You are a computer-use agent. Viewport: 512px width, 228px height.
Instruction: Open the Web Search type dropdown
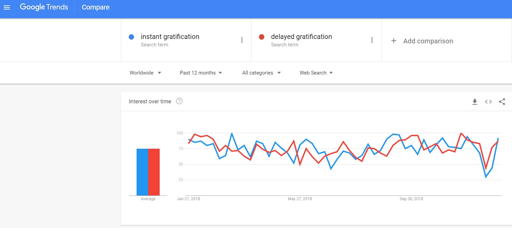pyautogui.click(x=316, y=73)
